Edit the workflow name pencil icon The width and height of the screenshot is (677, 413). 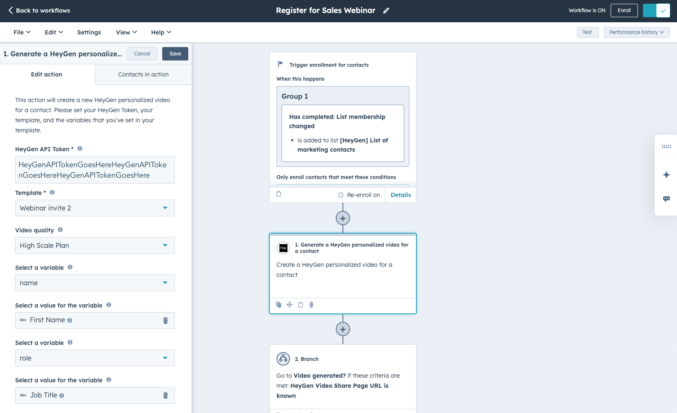pos(386,11)
